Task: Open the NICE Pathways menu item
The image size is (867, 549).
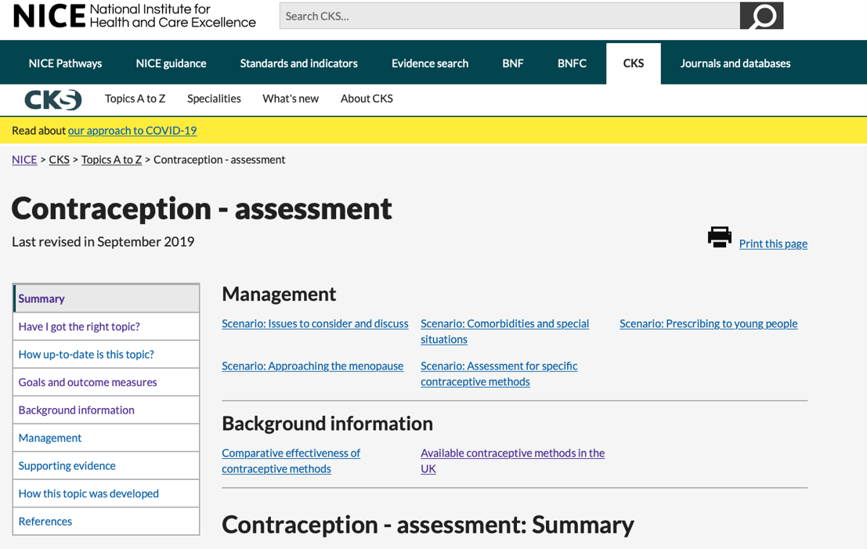Action: 65,63
